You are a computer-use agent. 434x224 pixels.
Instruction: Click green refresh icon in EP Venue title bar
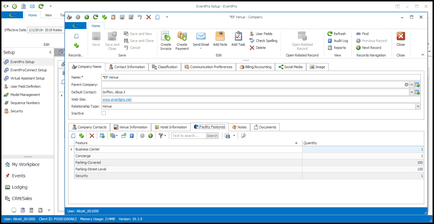tap(95, 17)
